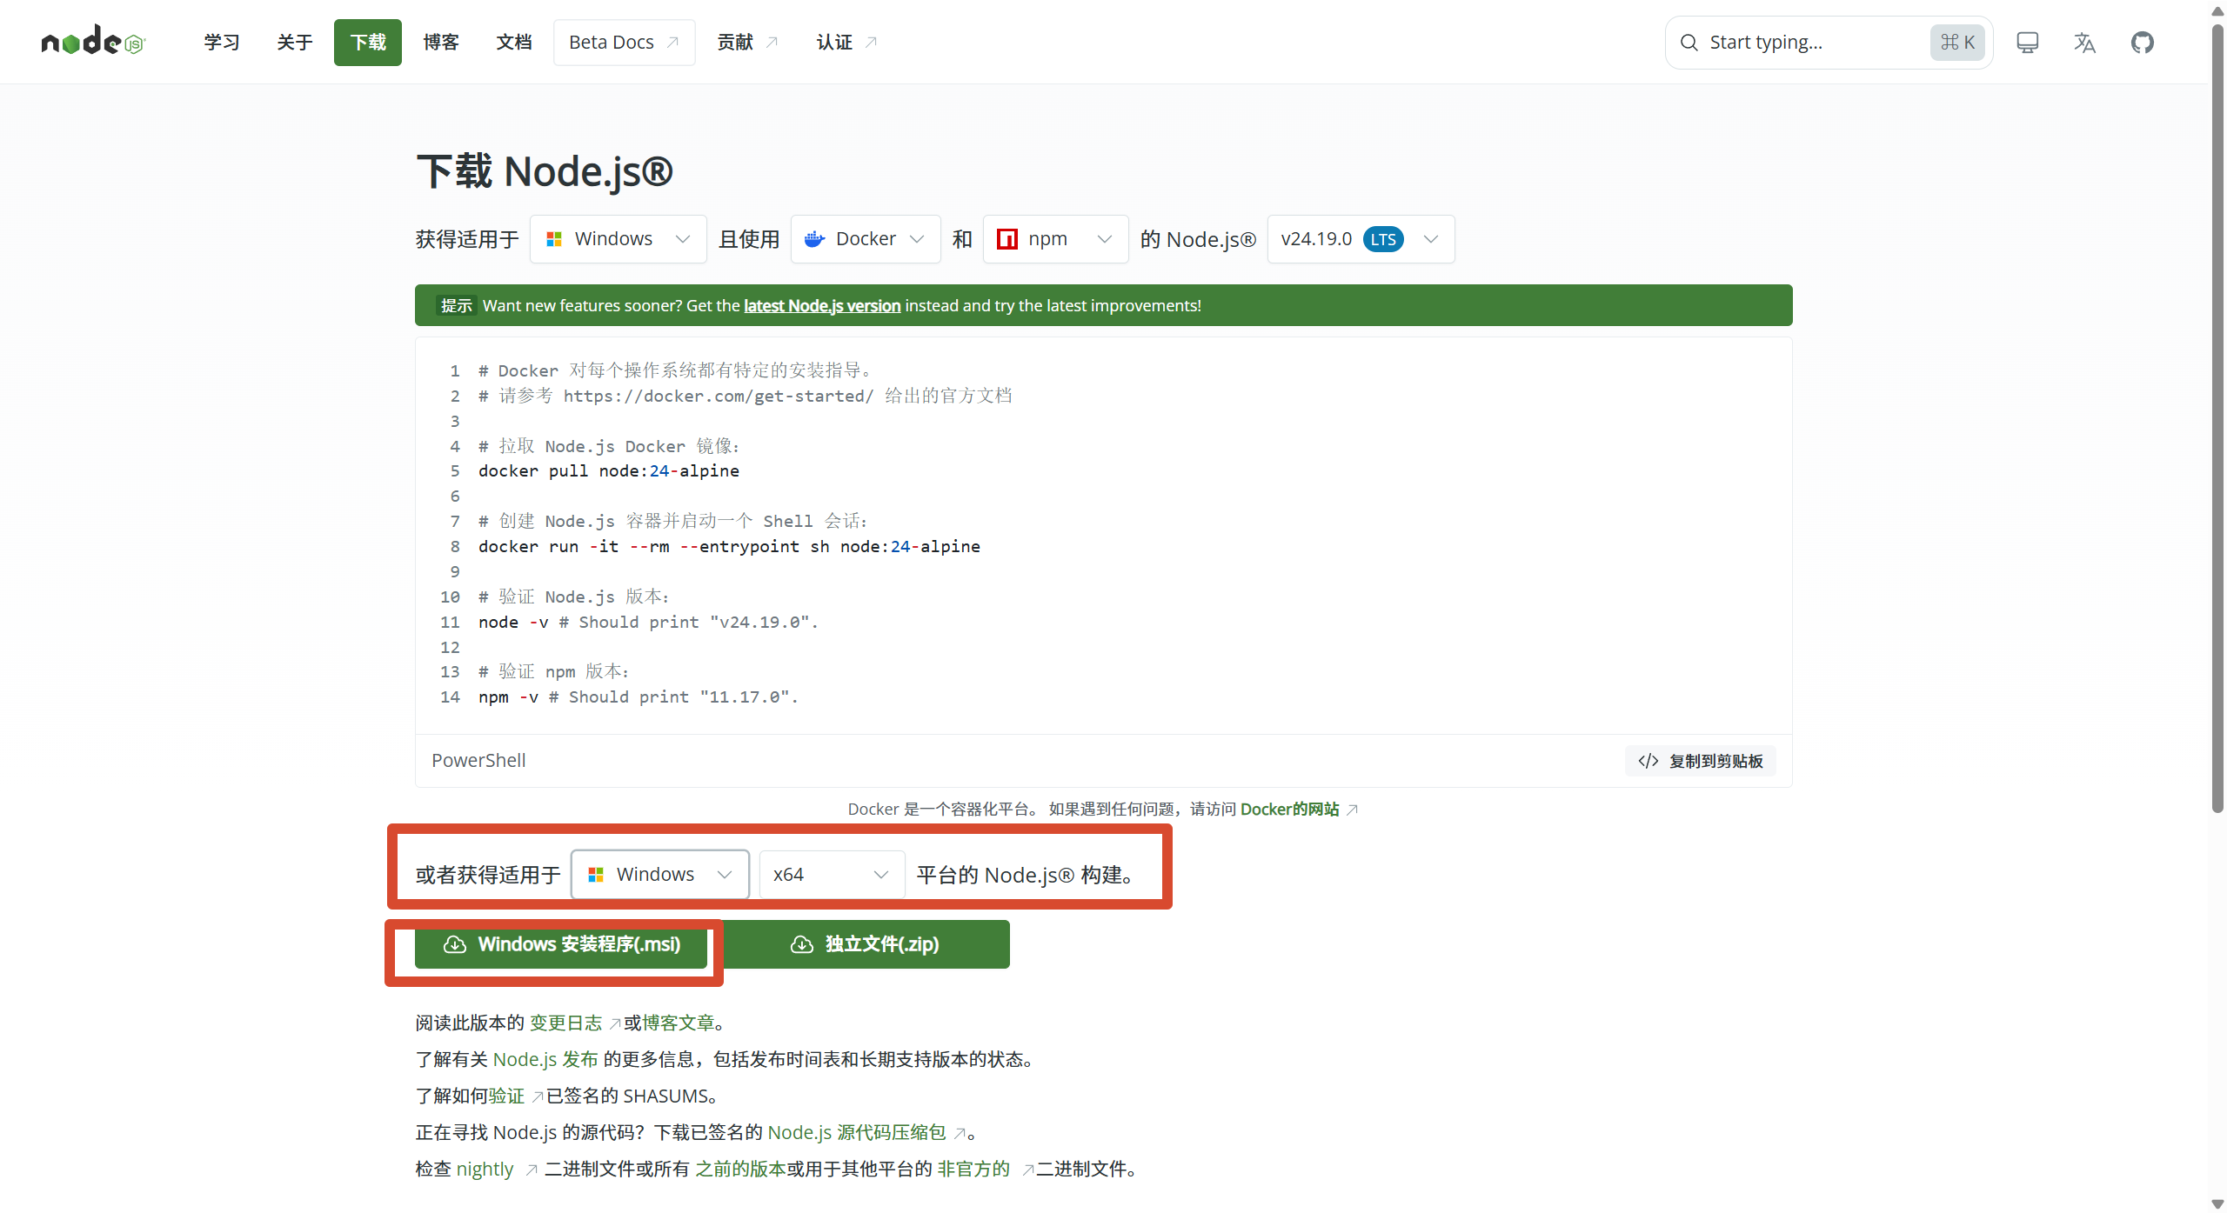Open the Docker install-method dropdown
This screenshot has height=1213, width=2227.
(866, 239)
